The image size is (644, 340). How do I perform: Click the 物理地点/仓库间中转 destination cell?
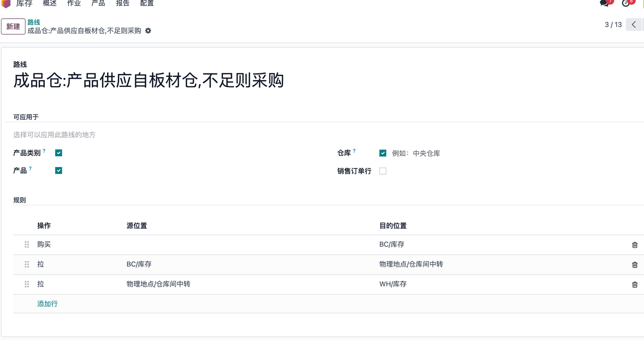[411, 264]
